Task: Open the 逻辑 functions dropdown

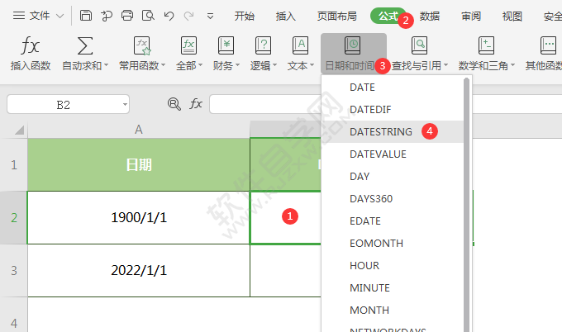Action: coord(264,53)
